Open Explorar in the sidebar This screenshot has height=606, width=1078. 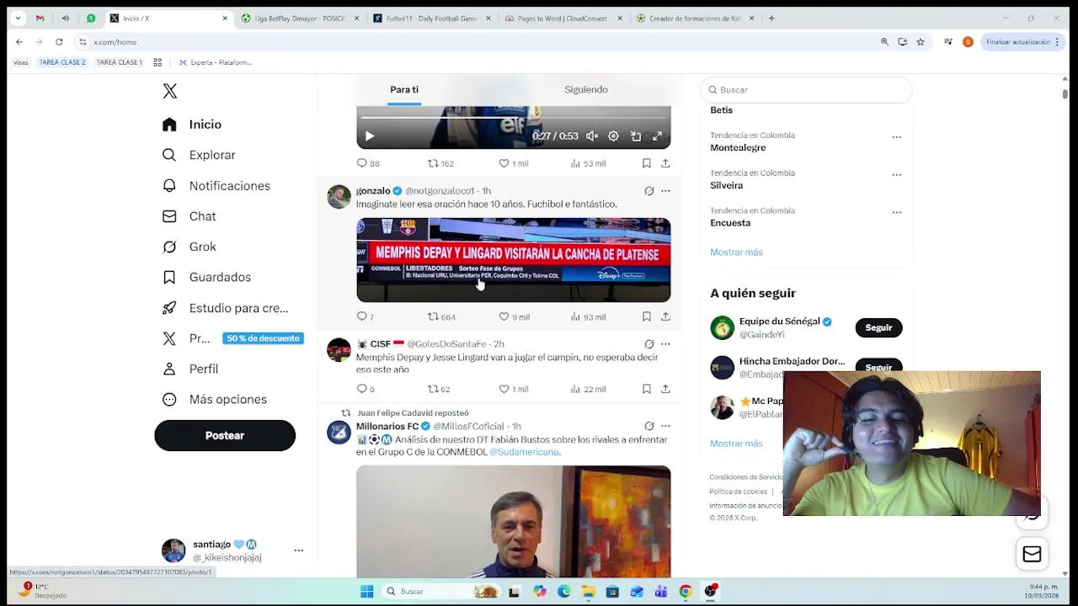click(x=199, y=155)
